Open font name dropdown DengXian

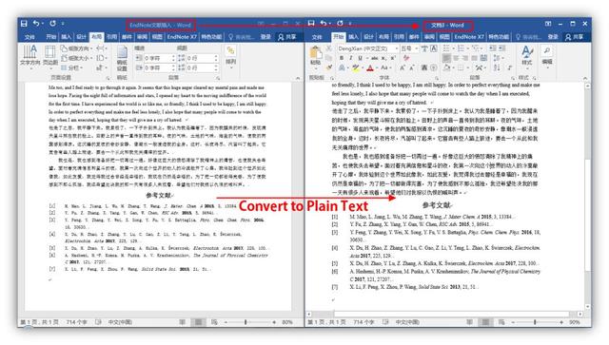(397, 48)
